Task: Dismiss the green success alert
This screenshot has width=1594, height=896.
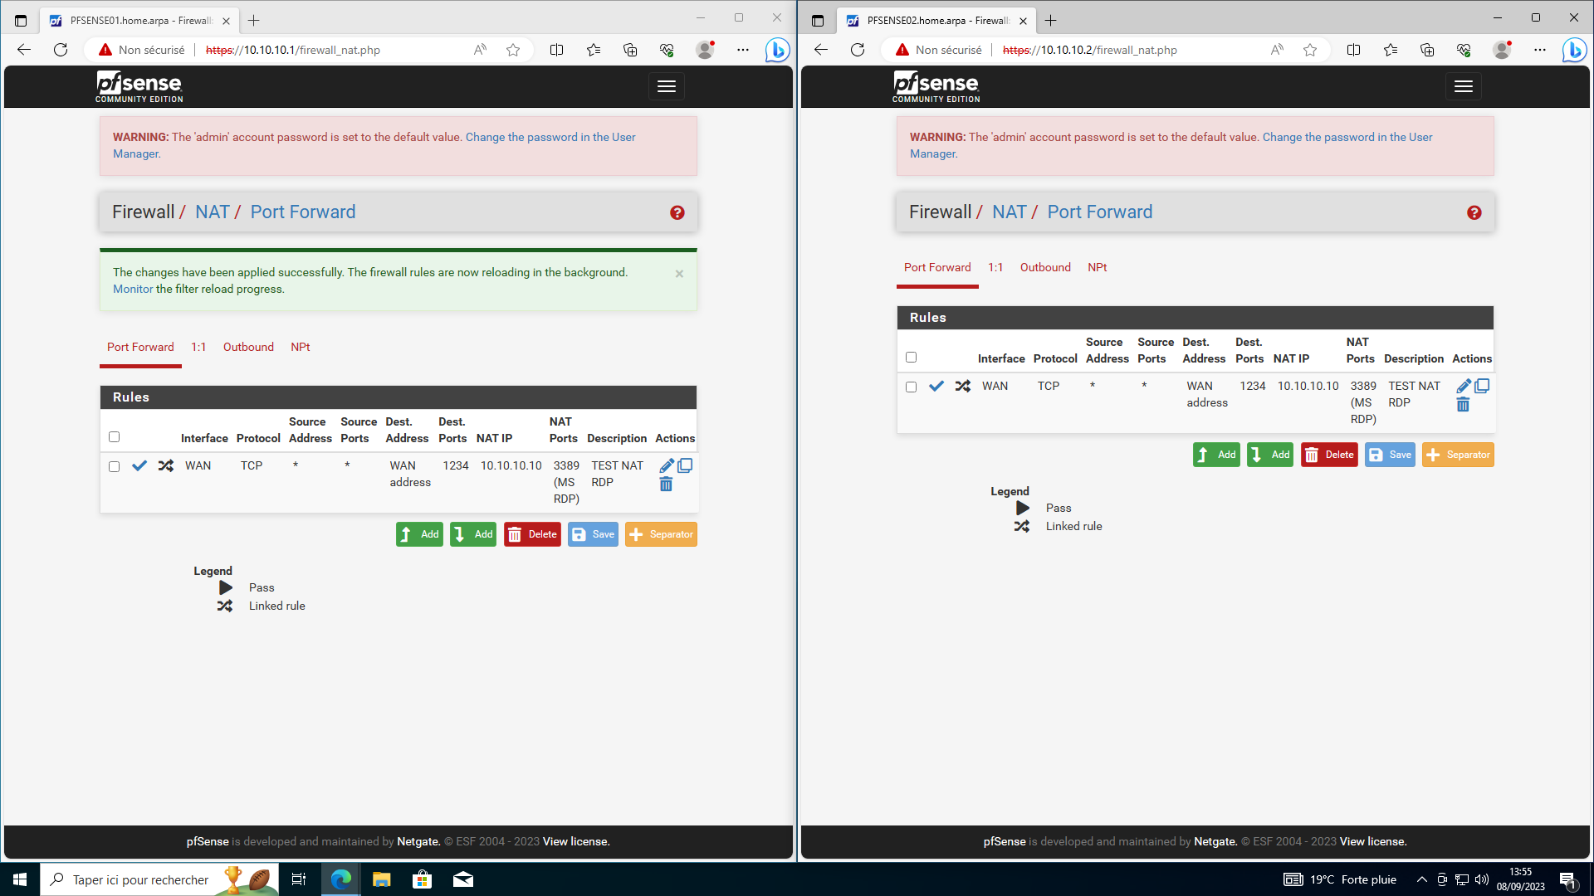Action: (679, 274)
